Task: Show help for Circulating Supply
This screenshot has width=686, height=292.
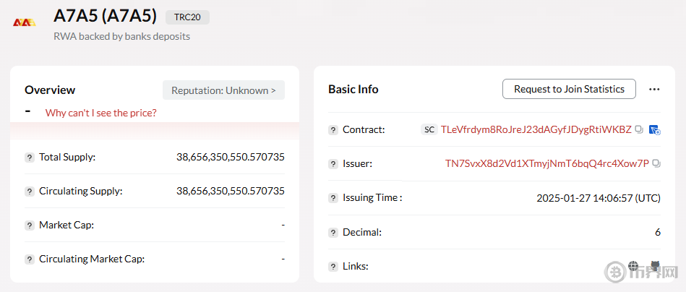Action: click(30, 192)
